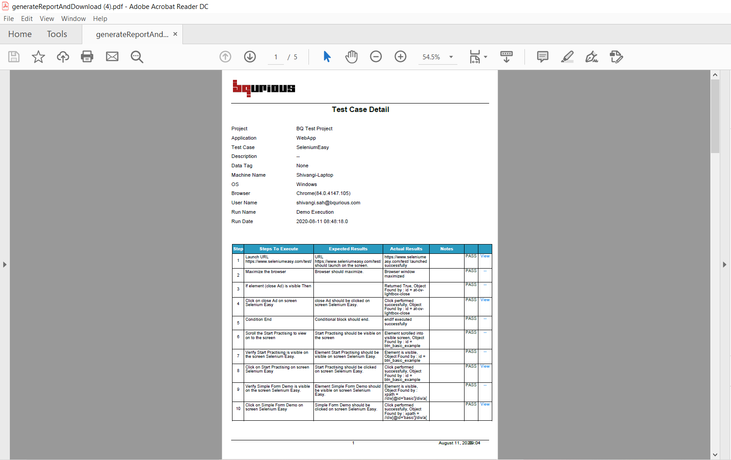Open the zoom percentage dropdown arrow

(451, 57)
